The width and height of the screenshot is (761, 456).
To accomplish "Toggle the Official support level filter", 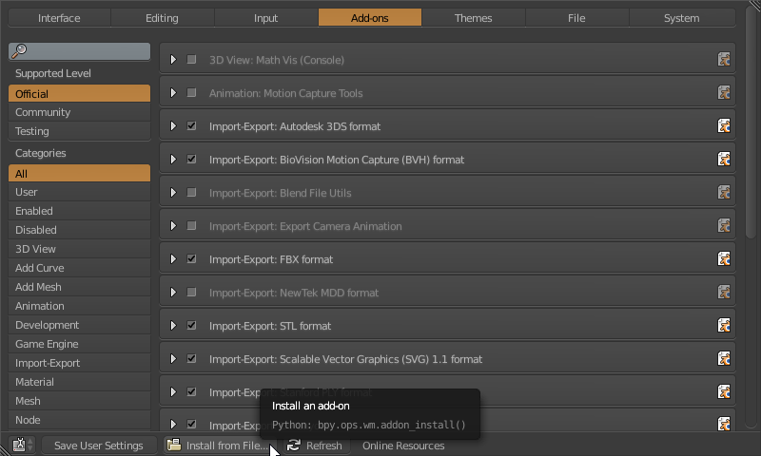I will [x=79, y=93].
